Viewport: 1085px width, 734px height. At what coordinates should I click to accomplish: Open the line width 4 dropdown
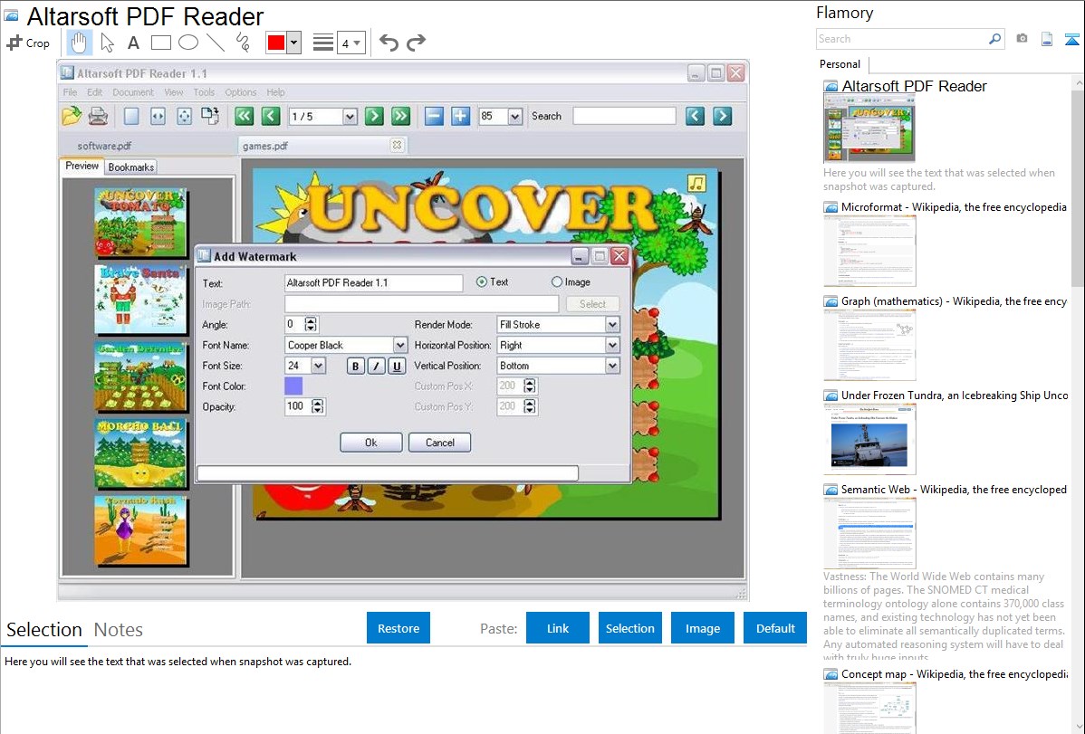point(350,43)
